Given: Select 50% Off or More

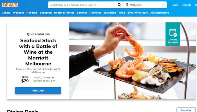Looking at the screenshot, I should [138, 13].
